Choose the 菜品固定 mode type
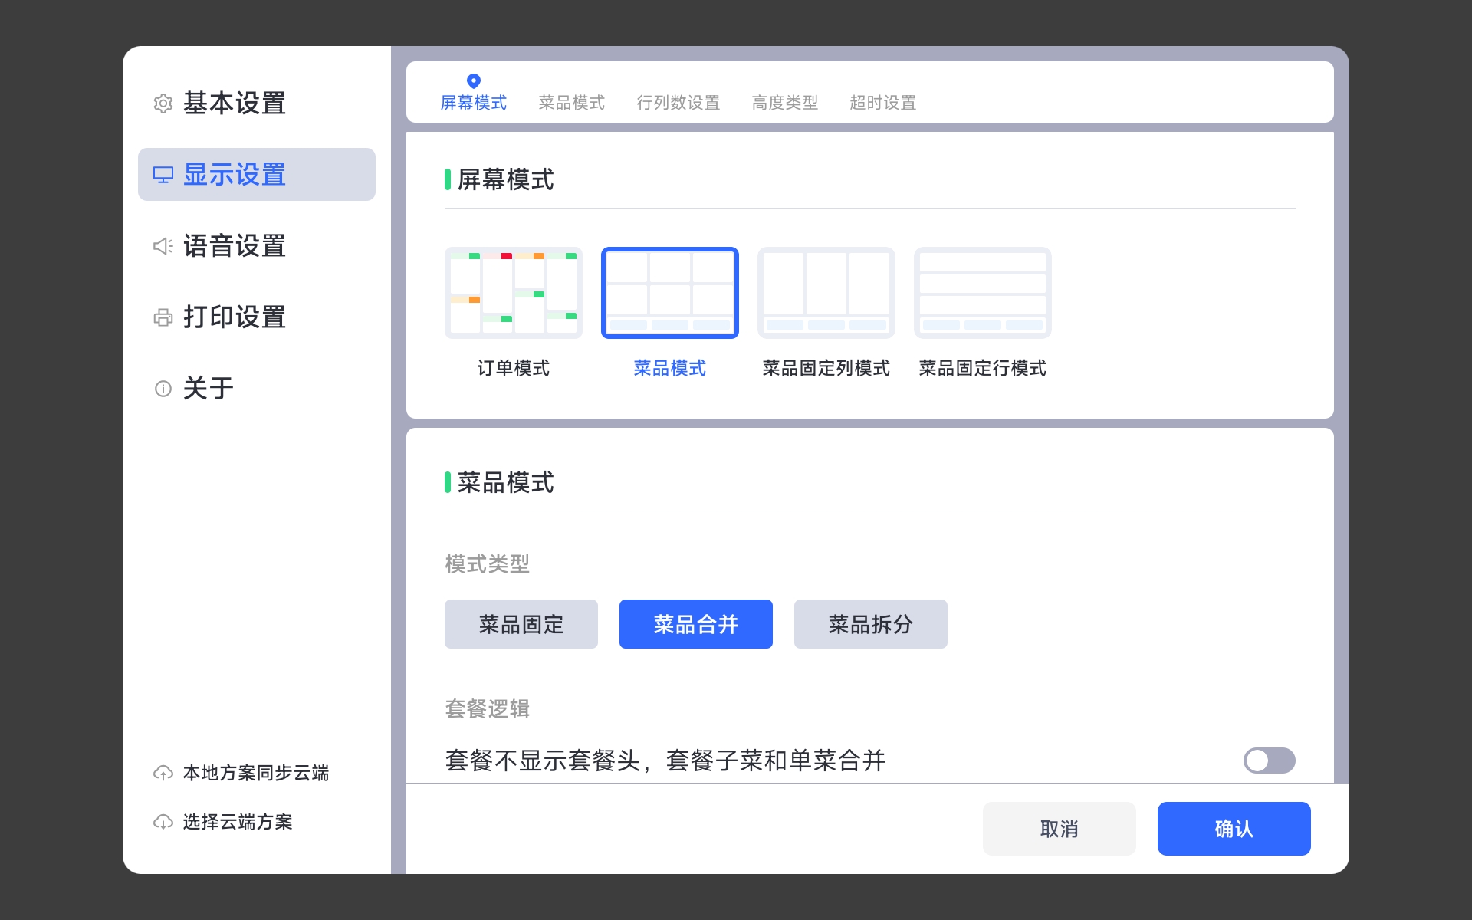Viewport: 1472px width, 920px height. (521, 624)
